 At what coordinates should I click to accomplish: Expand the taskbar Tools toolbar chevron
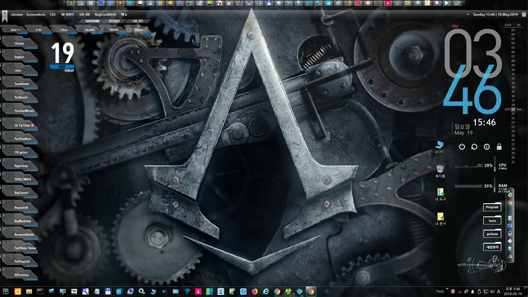click(447, 289)
